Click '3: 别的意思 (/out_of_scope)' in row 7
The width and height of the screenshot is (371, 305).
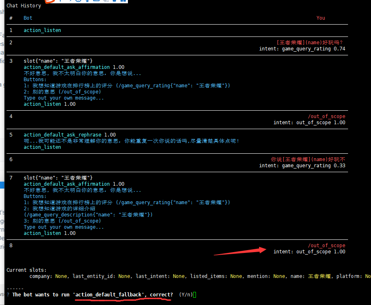click(62, 221)
